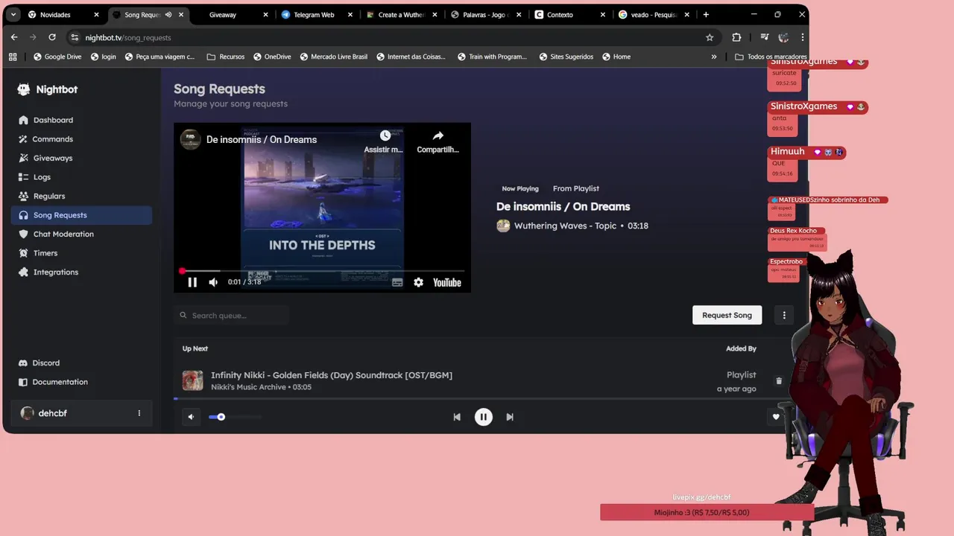
Task: Open the Google Drive bookmark
Action: [57, 57]
